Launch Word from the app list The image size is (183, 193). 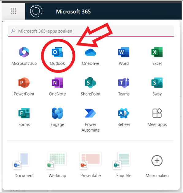[124, 56]
